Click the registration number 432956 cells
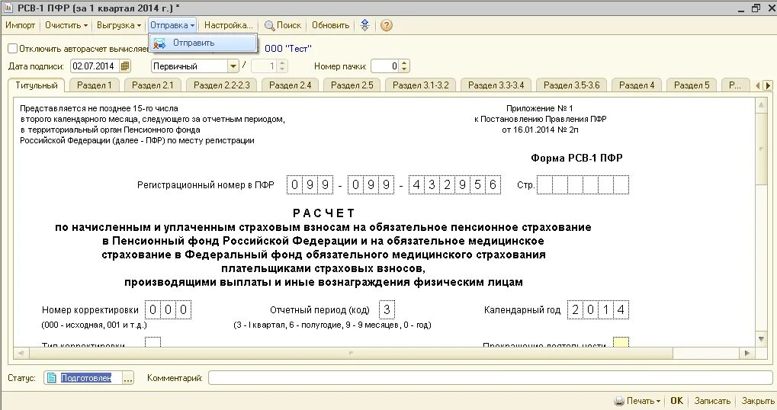 454,185
